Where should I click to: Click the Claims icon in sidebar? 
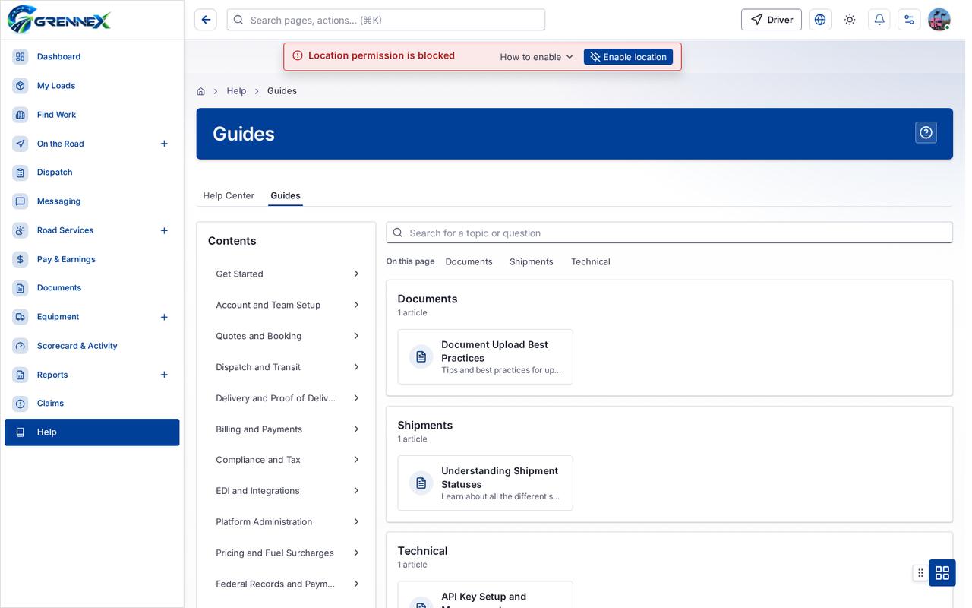tap(21, 404)
